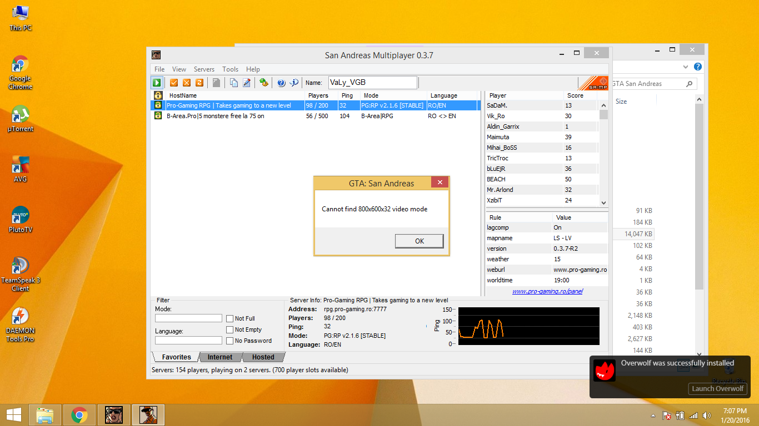Sort the player list by Score header
Screen dimensions: 759x426
click(x=580, y=95)
